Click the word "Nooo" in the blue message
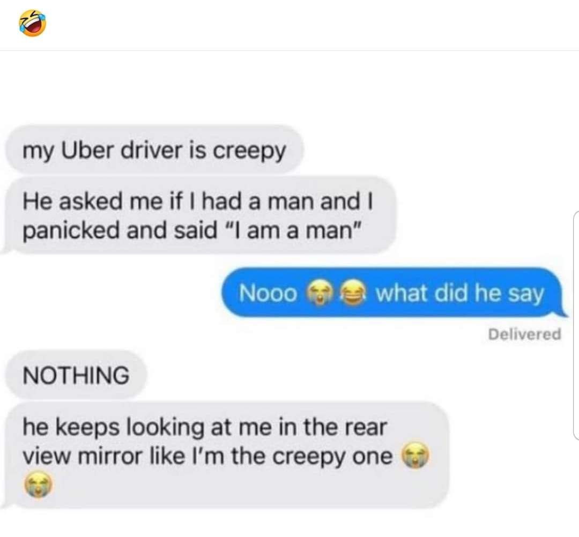The width and height of the screenshot is (579, 537). (x=268, y=293)
